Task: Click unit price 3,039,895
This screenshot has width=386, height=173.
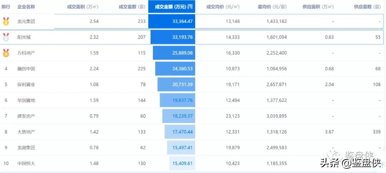Action: coord(277,116)
